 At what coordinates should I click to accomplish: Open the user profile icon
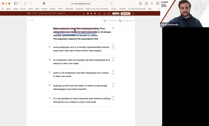pyautogui.click(x=133, y=14)
